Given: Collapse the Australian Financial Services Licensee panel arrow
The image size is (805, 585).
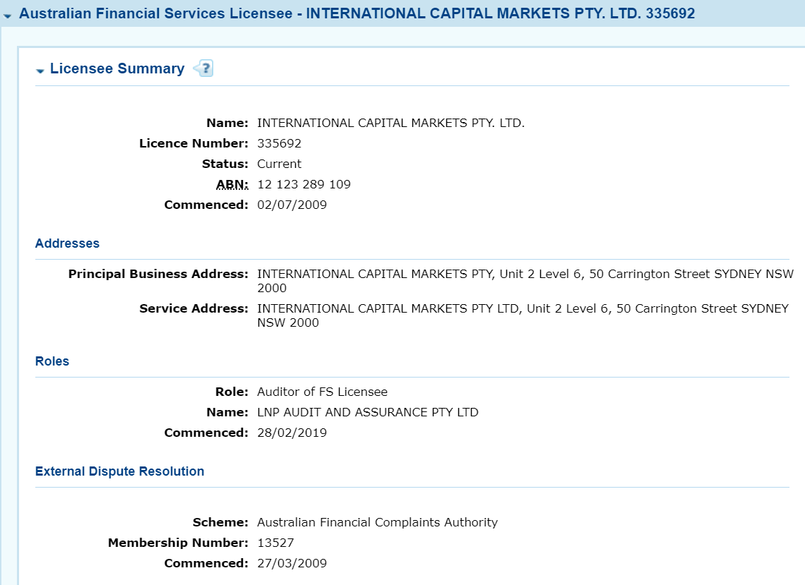Looking at the screenshot, I should tap(8, 15).
